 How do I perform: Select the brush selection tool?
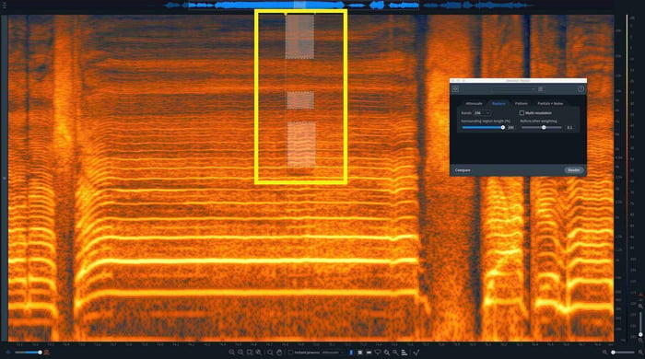tap(387, 353)
